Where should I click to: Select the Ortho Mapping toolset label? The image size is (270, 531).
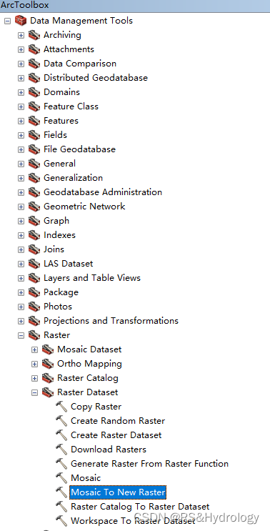click(90, 364)
